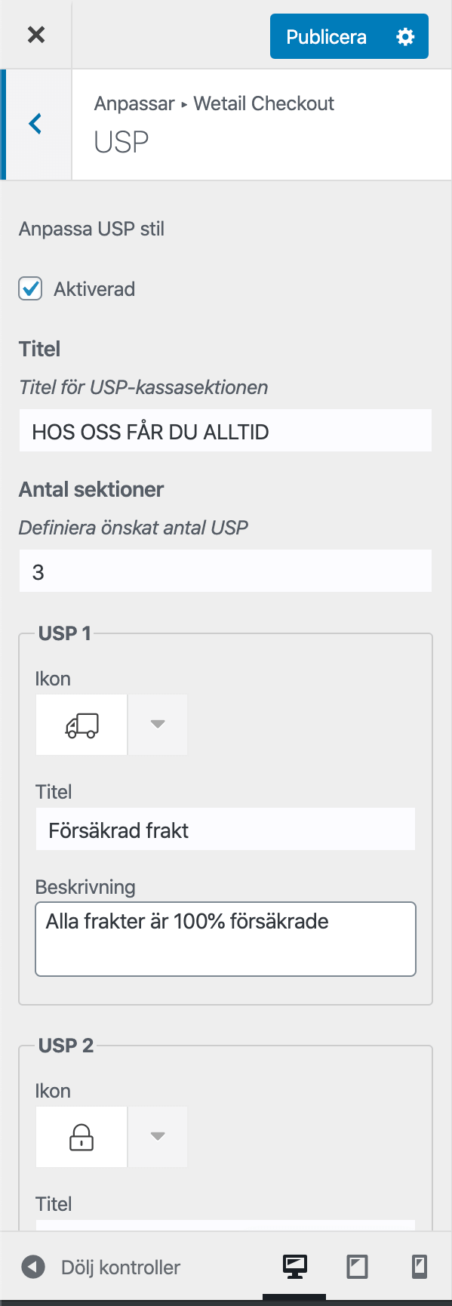Image resolution: width=452 pixels, height=1306 pixels.
Task: Click the USP section heading
Action: pyautogui.click(x=121, y=142)
